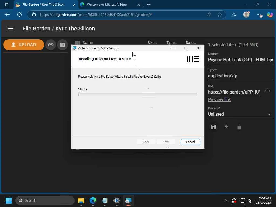276x207 pixels.
Task: Open the Favorites list icon
Action: pyautogui.click(x=234, y=15)
